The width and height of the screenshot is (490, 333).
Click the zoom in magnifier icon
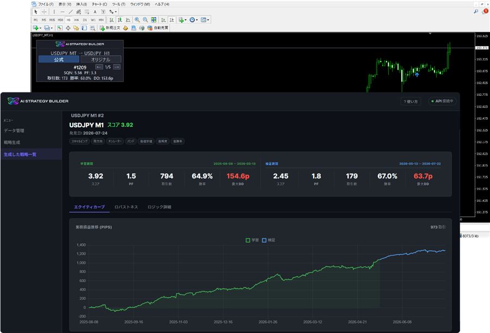(x=137, y=20)
